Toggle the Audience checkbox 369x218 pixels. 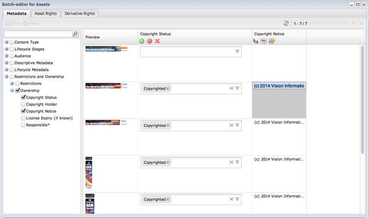pos(12,56)
